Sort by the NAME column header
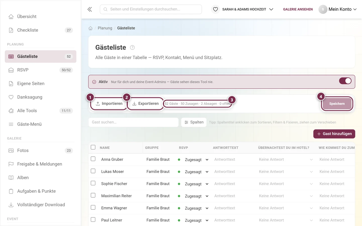This screenshot has width=362, height=226. [105, 148]
